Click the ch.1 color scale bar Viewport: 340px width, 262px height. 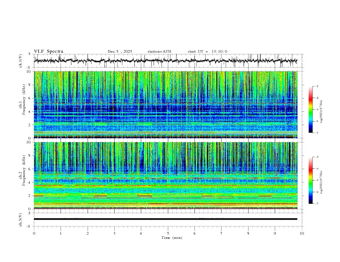coord(310,110)
